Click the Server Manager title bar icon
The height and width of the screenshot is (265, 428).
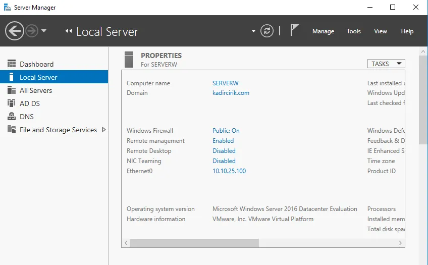(8, 8)
